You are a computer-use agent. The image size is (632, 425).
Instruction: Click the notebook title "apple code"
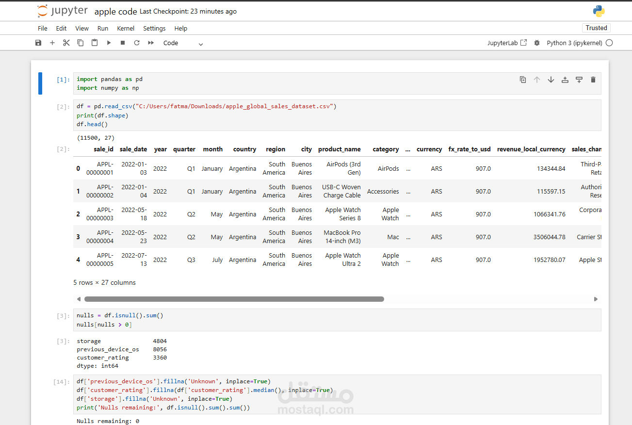coord(115,11)
